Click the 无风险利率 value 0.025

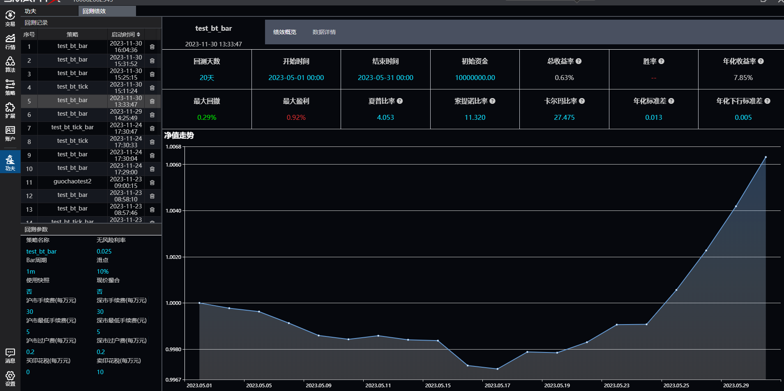(x=104, y=252)
